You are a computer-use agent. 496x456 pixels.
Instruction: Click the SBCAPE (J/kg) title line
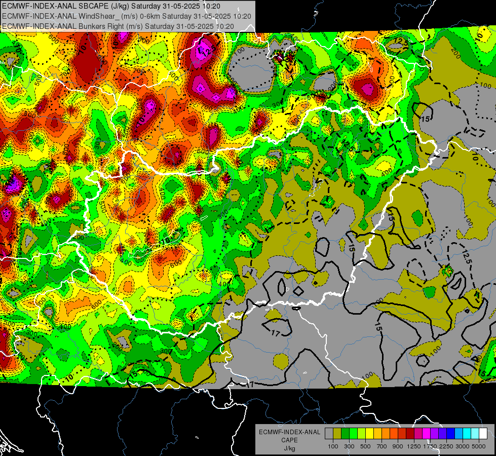point(111,6)
